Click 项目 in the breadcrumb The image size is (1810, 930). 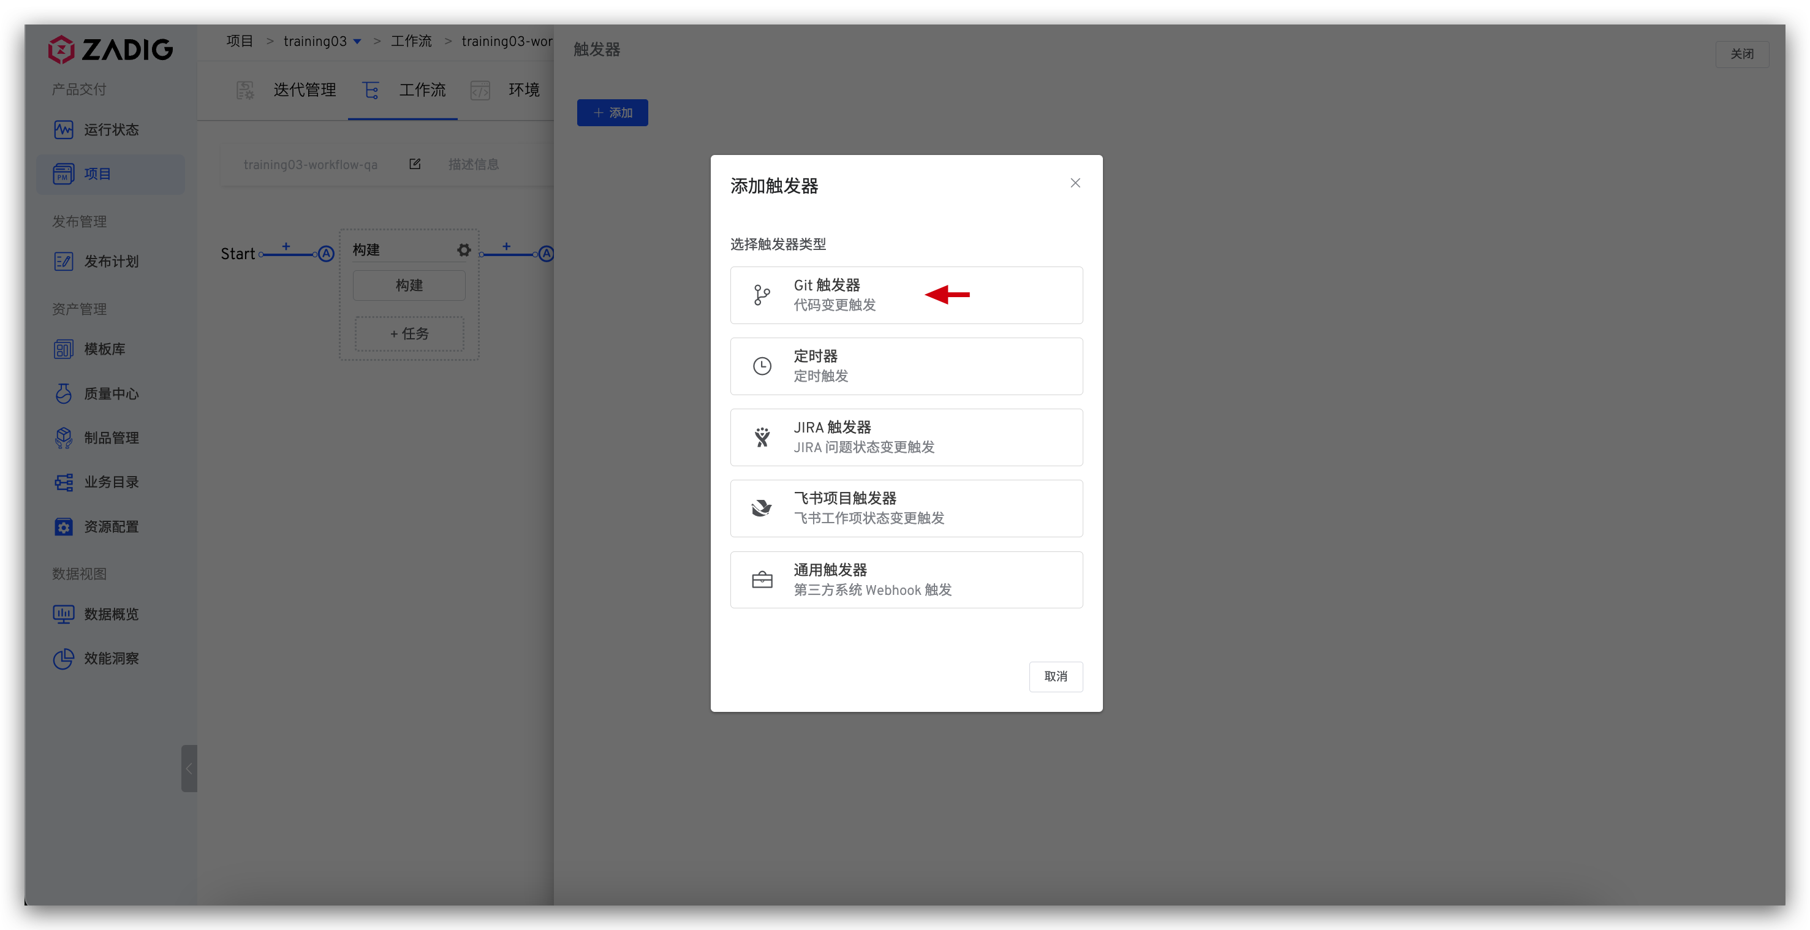[240, 42]
